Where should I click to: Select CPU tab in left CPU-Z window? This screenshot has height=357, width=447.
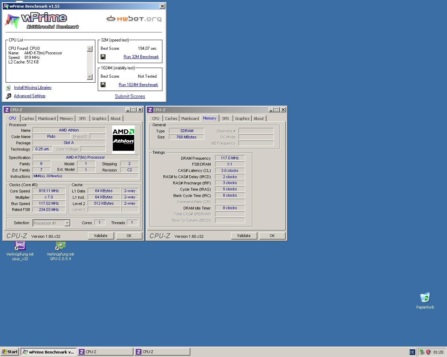[x=13, y=118]
